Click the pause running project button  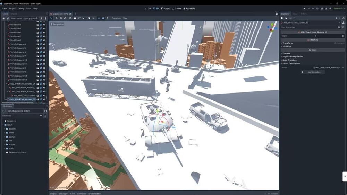[308, 8]
